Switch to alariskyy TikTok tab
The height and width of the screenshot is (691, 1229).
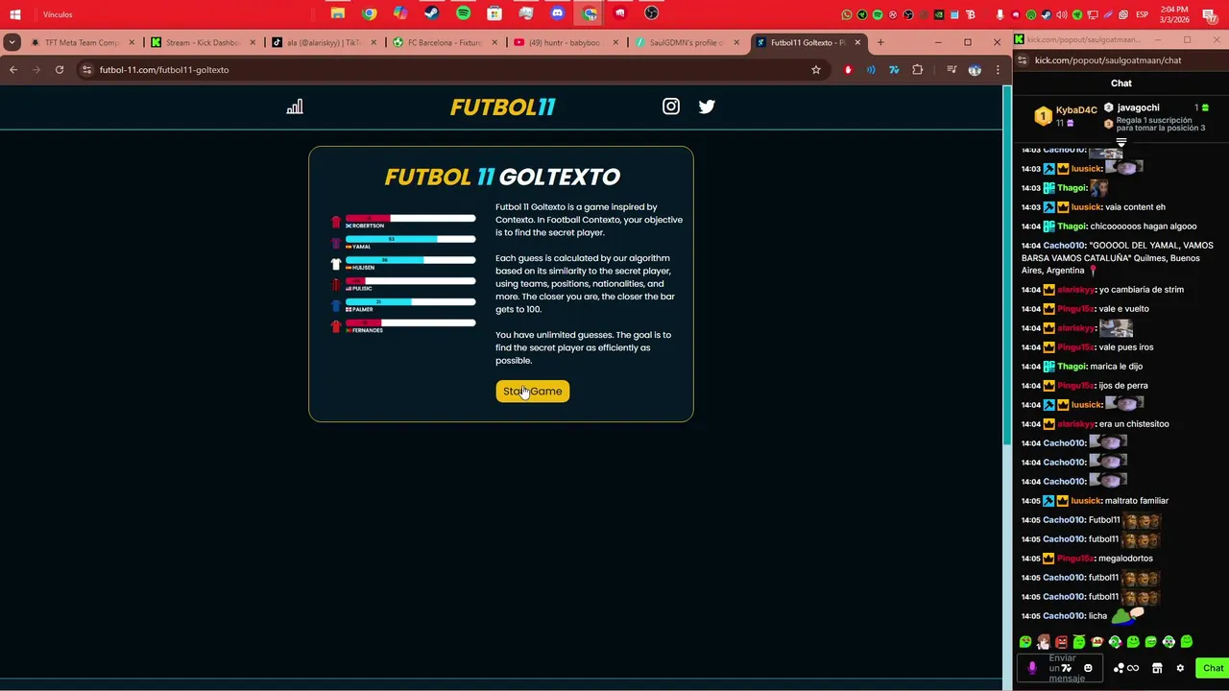pyautogui.click(x=324, y=42)
